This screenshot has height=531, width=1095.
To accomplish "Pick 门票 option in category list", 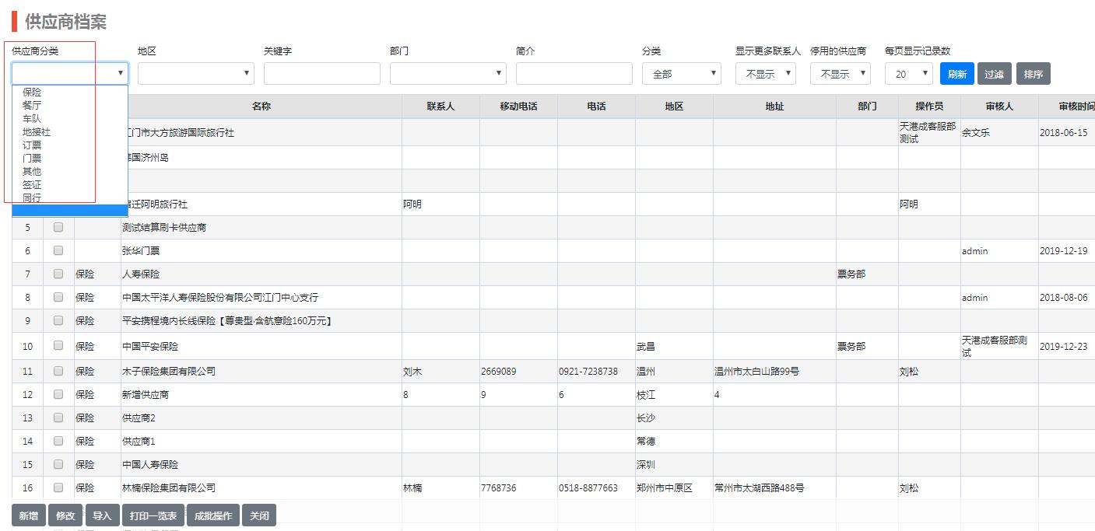I will [x=32, y=158].
